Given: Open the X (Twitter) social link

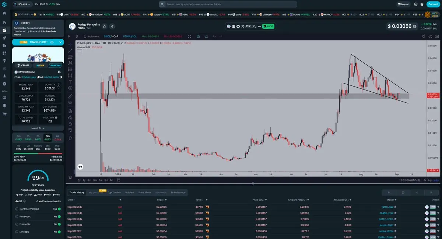Looking at the screenshot, I should 243,27.
